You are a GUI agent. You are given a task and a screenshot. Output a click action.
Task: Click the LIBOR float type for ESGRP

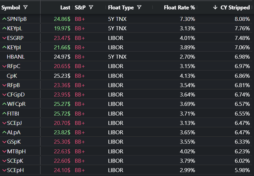point(115,38)
